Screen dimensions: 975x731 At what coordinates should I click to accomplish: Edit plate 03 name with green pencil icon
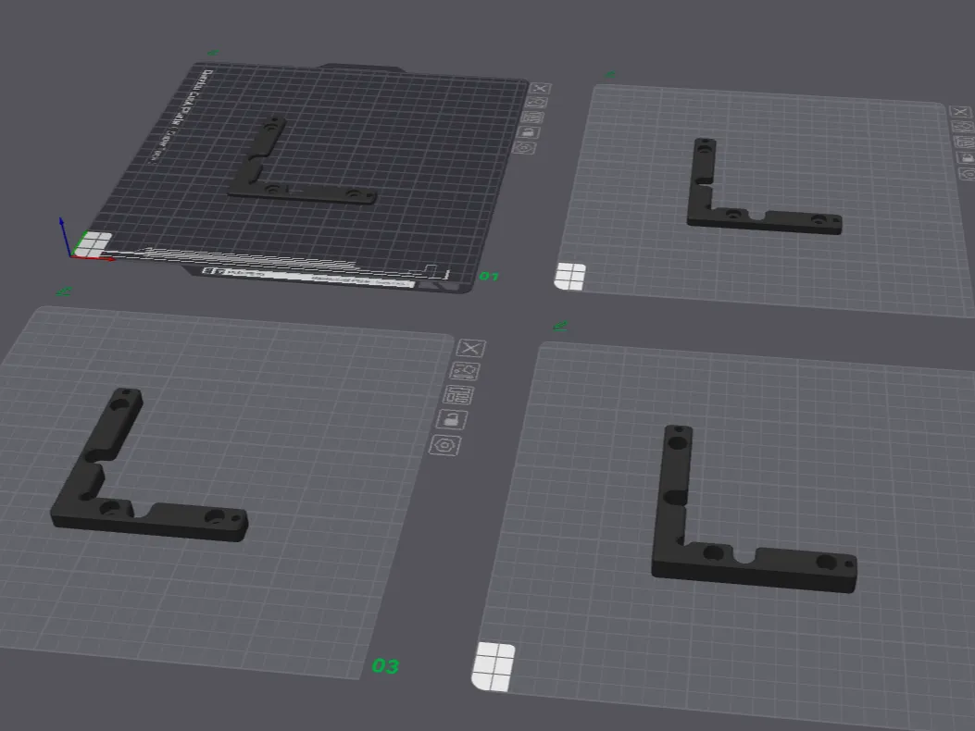[63, 291]
